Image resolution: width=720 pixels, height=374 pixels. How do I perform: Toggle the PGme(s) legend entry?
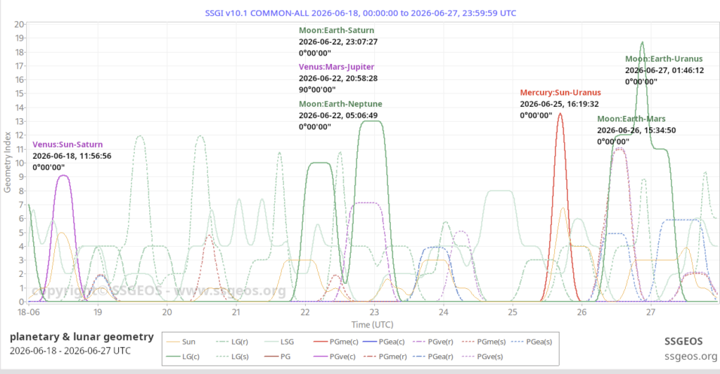point(484,342)
